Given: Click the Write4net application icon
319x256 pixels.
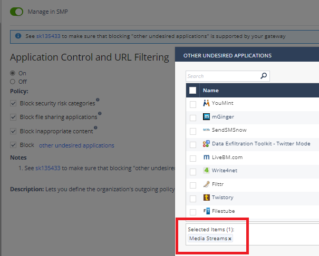Looking at the screenshot, I should click(207, 171).
